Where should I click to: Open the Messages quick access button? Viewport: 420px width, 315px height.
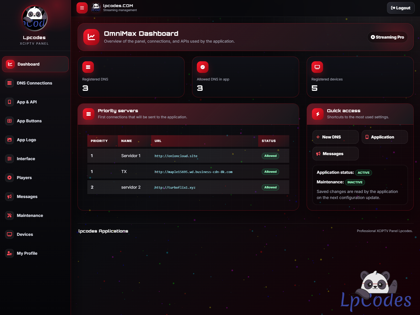(x=335, y=154)
